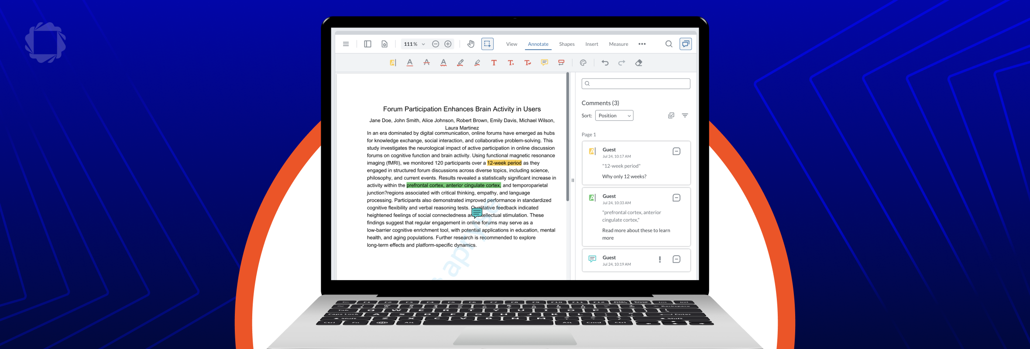Click the exclamation marker on the 10:19 comment

pos(659,259)
